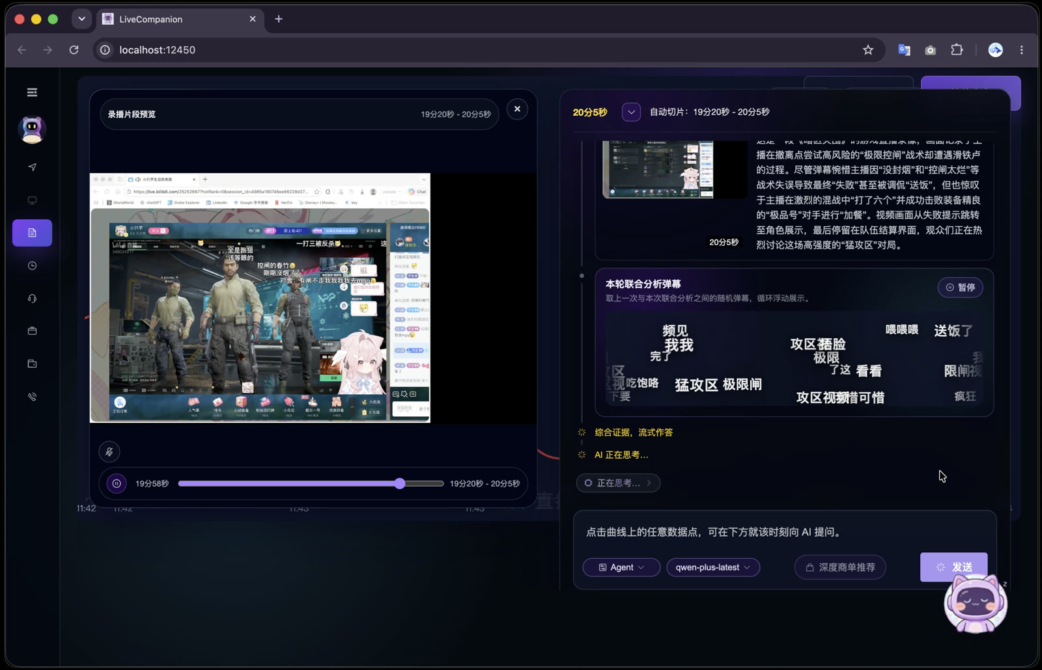Viewport: 1042px width, 670px height.
Task: Click the robot avatar in the sidebar
Action: tap(32, 129)
